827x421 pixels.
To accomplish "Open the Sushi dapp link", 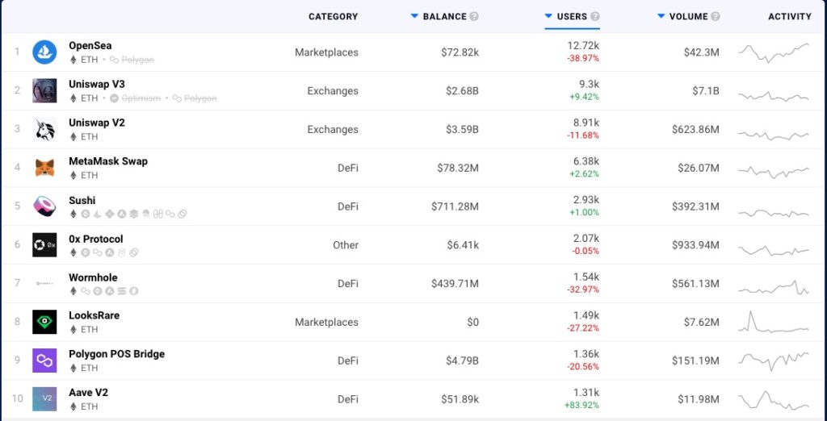I will tap(82, 200).
